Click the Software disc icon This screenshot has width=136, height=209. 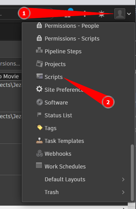tap(40, 102)
